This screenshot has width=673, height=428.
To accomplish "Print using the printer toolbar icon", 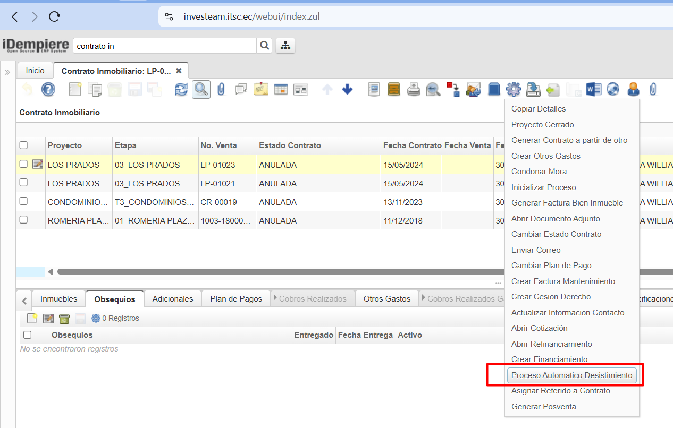I will click(414, 89).
